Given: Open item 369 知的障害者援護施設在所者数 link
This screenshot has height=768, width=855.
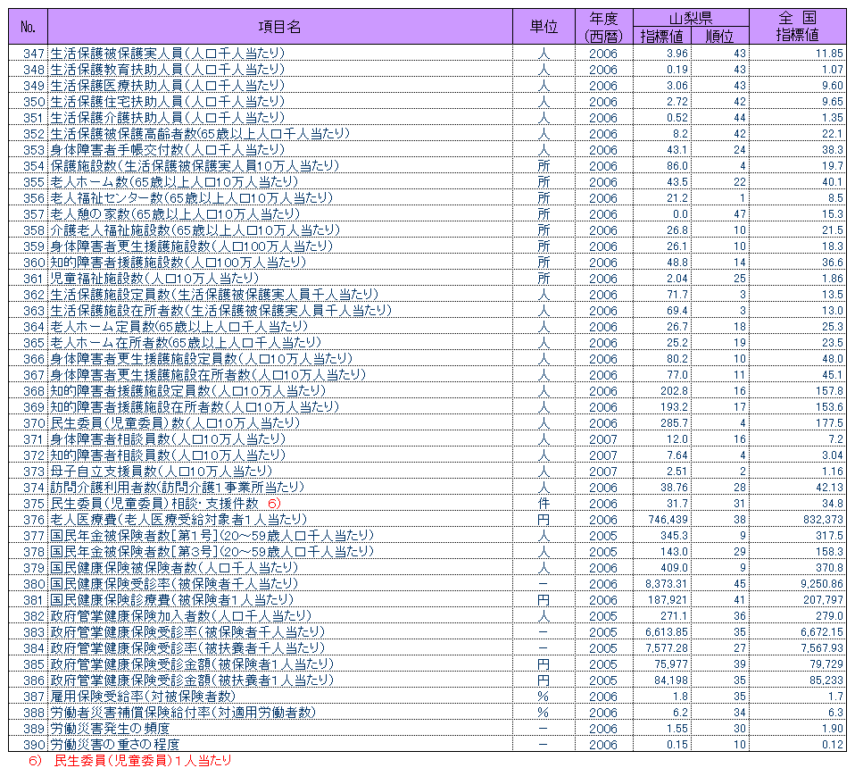Looking at the screenshot, I should (x=195, y=407).
